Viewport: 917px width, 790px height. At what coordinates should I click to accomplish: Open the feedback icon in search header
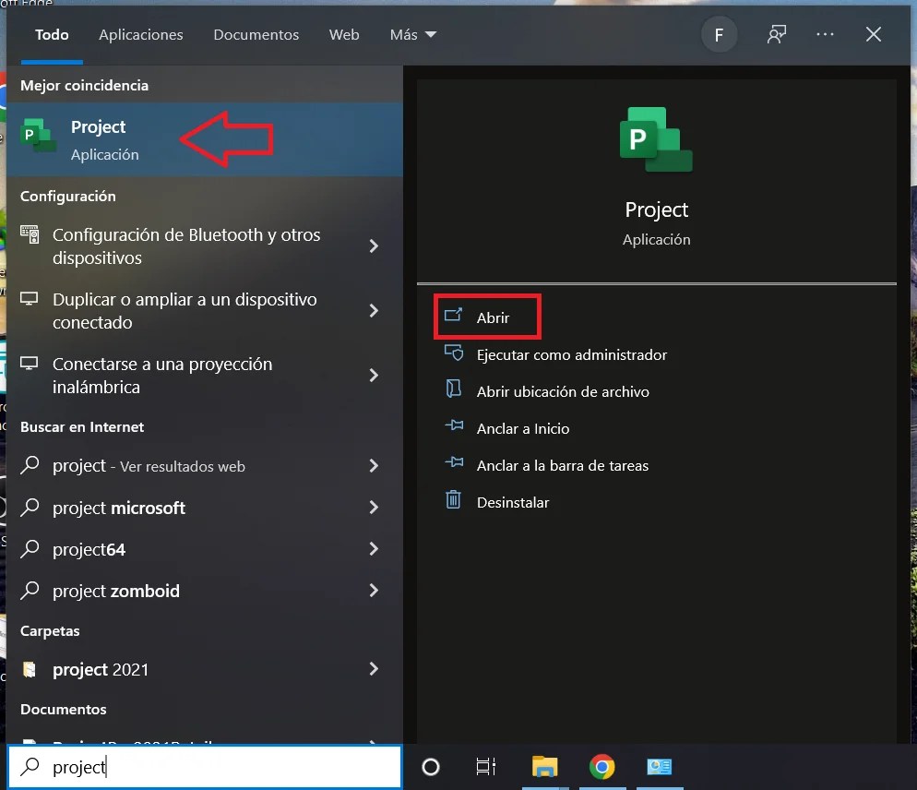click(x=777, y=34)
